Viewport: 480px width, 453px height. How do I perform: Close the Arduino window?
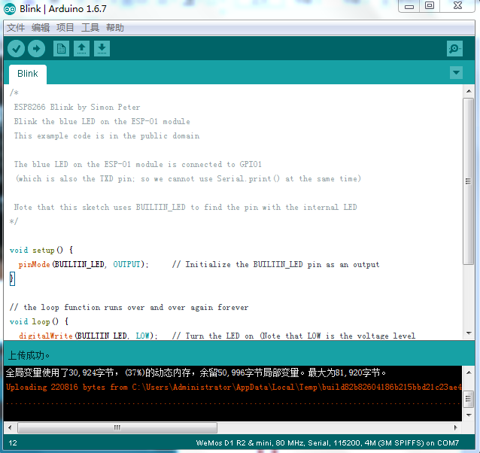point(457,5)
